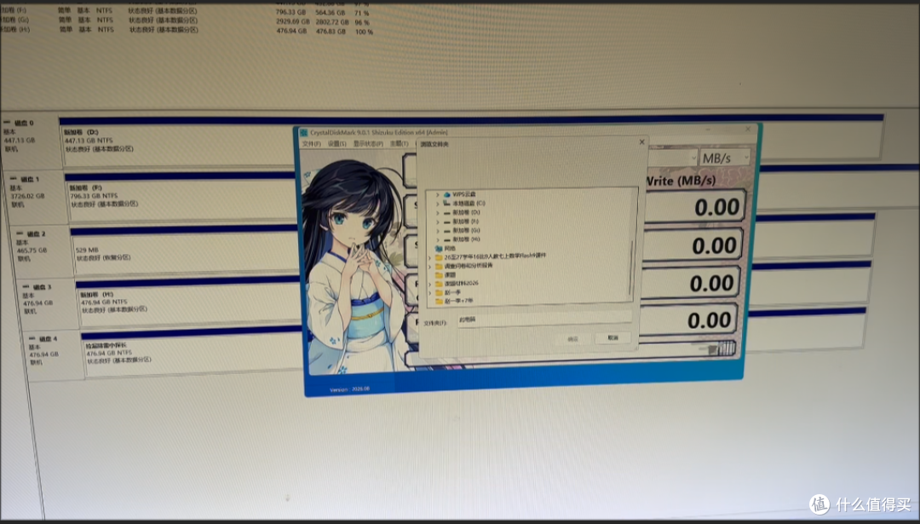Expand the 本地磁盘 (C:) tree node
The height and width of the screenshot is (524, 920).
(437, 204)
